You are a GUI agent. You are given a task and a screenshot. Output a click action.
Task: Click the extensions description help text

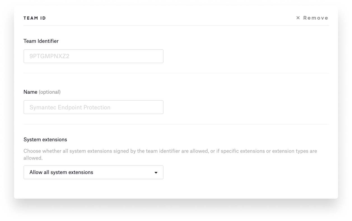pos(170,154)
